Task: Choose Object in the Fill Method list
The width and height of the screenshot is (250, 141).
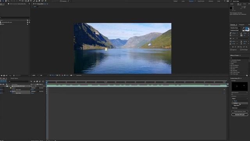Action: [x=239, y=101]
